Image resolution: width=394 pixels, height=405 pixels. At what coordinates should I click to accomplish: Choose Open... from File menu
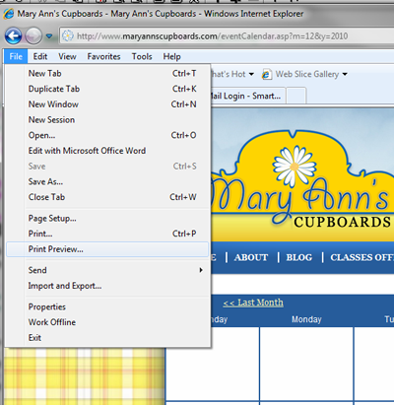tap(107, 135)
